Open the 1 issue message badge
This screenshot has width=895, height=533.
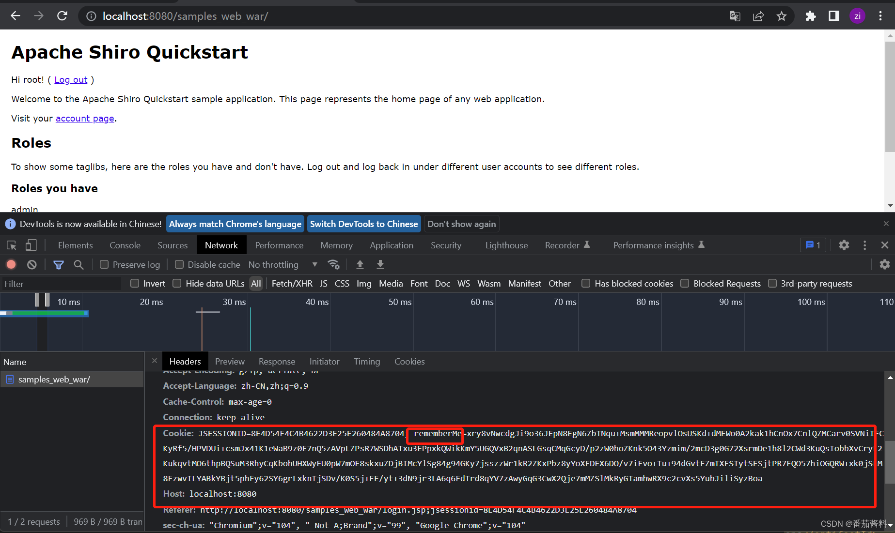tap(813, 245)
